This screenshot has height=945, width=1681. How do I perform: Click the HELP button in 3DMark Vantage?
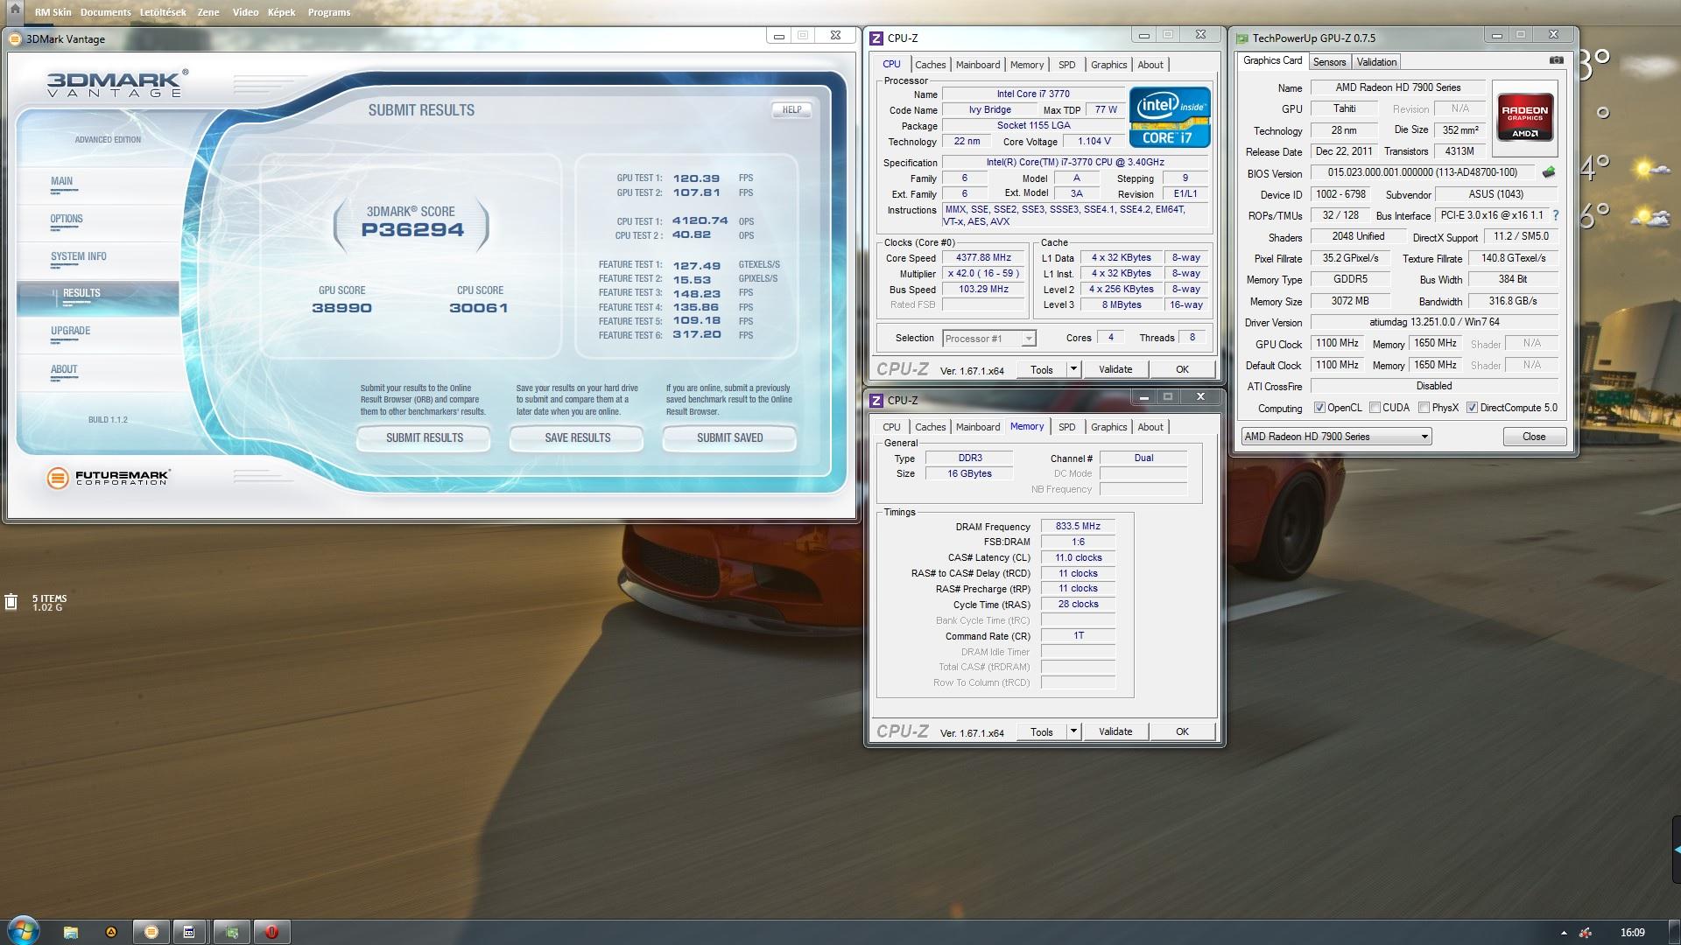pos(791,109)
